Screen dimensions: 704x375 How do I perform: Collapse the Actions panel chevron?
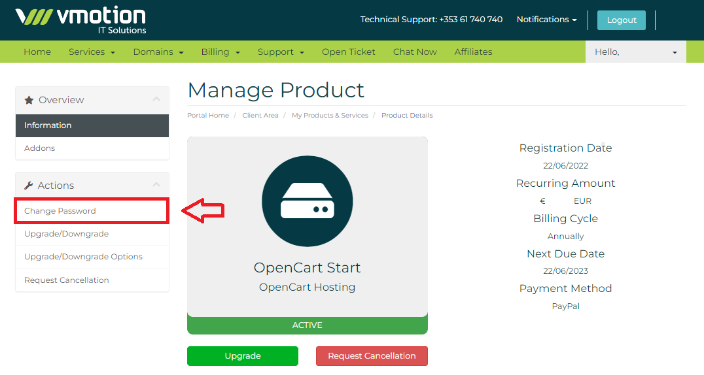[156, 185]
